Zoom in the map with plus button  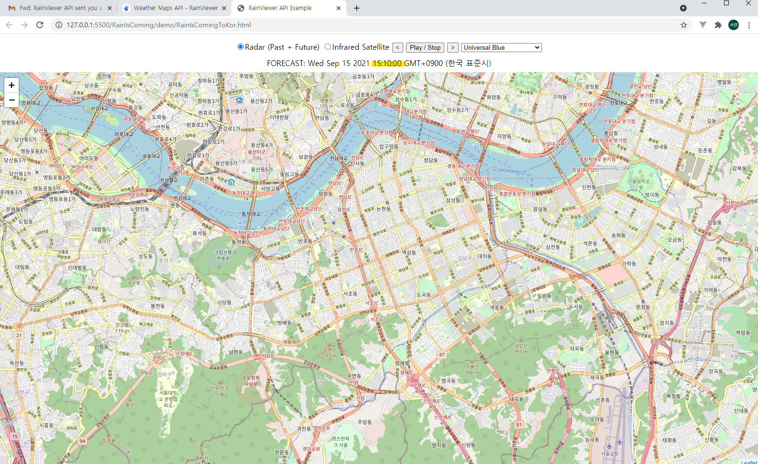click(11, 85)
